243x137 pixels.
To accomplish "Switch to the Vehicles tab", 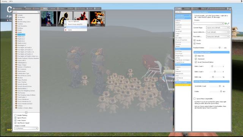I will pos(52,8).
